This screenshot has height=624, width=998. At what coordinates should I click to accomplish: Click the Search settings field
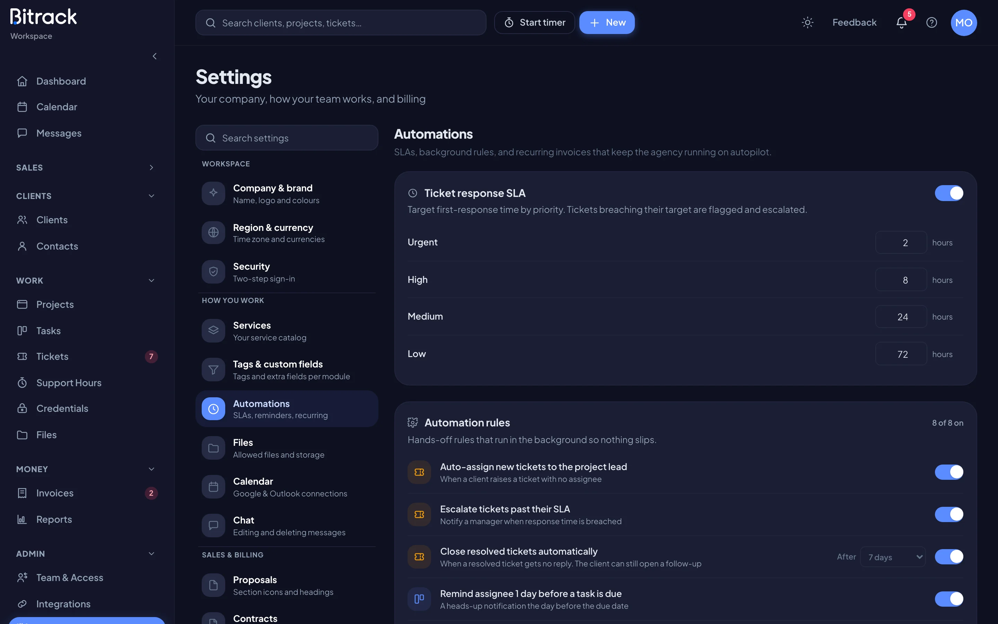pos(287,138)
